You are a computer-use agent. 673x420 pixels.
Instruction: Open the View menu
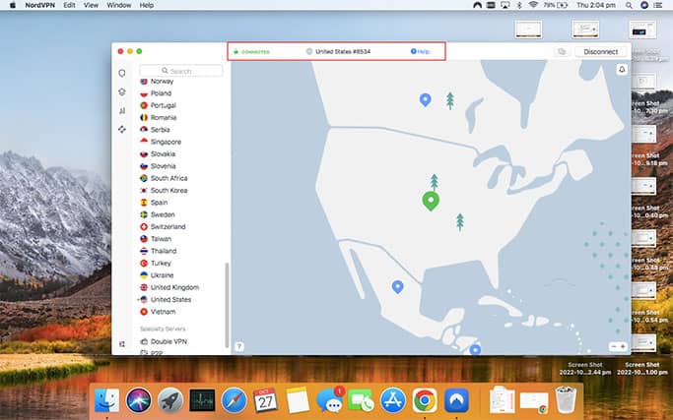(91, 5)
